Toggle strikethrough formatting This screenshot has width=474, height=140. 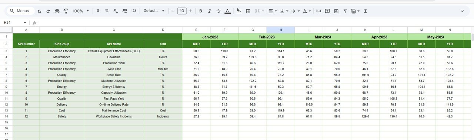(x=218, y=11)
